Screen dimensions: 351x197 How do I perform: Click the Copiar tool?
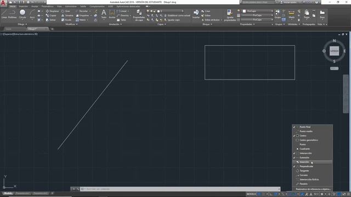[51, 15]
